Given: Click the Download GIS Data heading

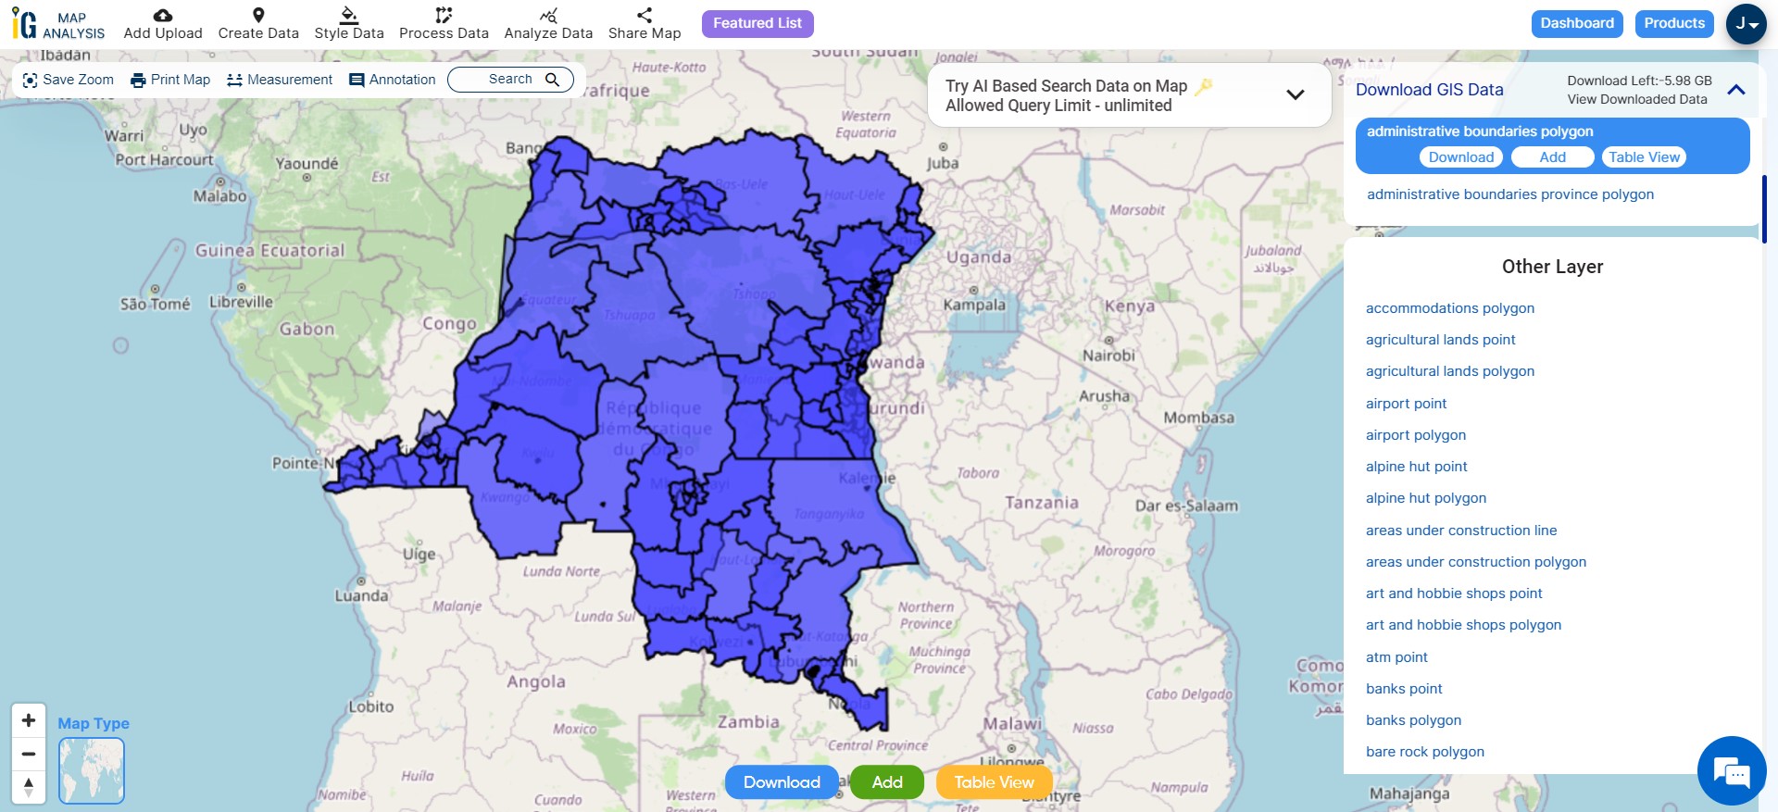Looking at the screenshot, I should 1429,90.
